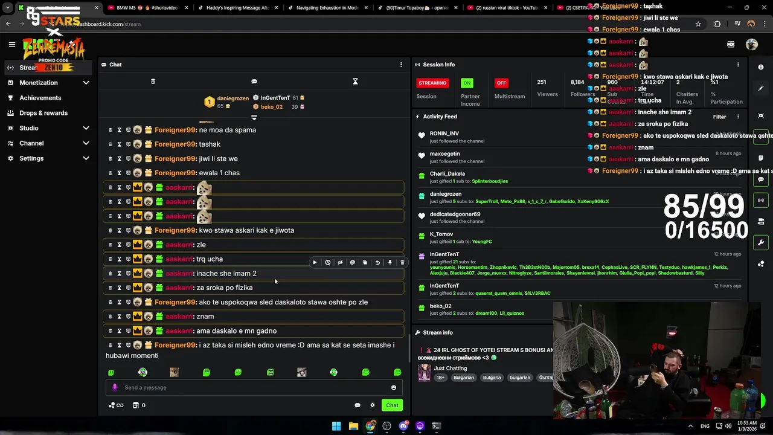Open the Activity Feed Filter
The image size is (773, 435).
[719, 117]
